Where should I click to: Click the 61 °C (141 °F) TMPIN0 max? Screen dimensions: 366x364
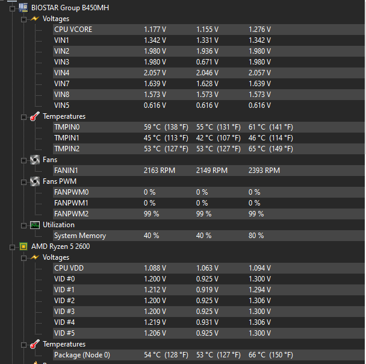(270, 127)
